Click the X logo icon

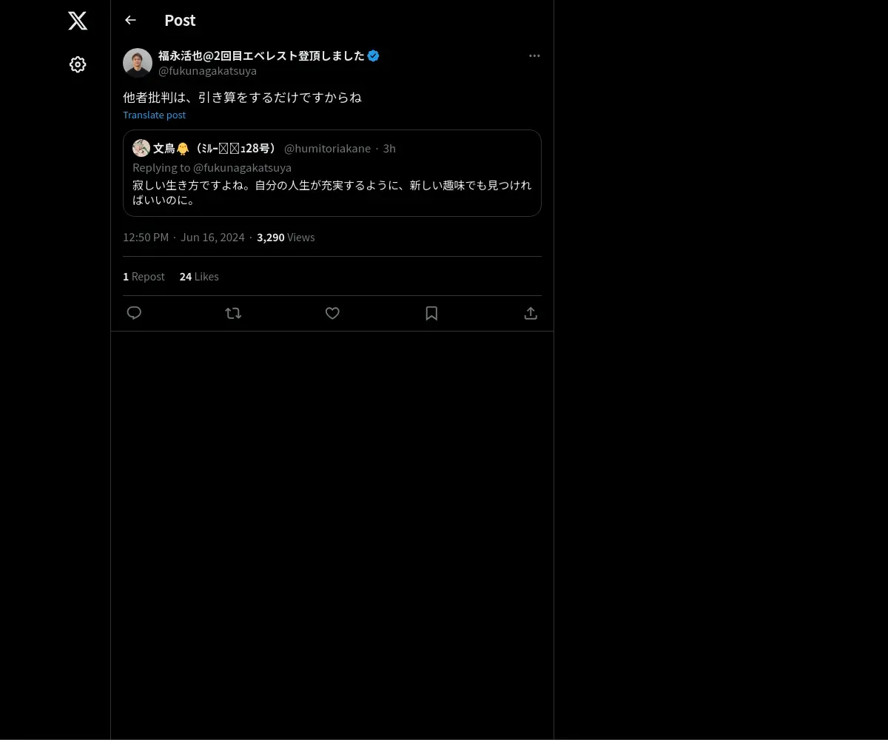[x=78, y=21]
